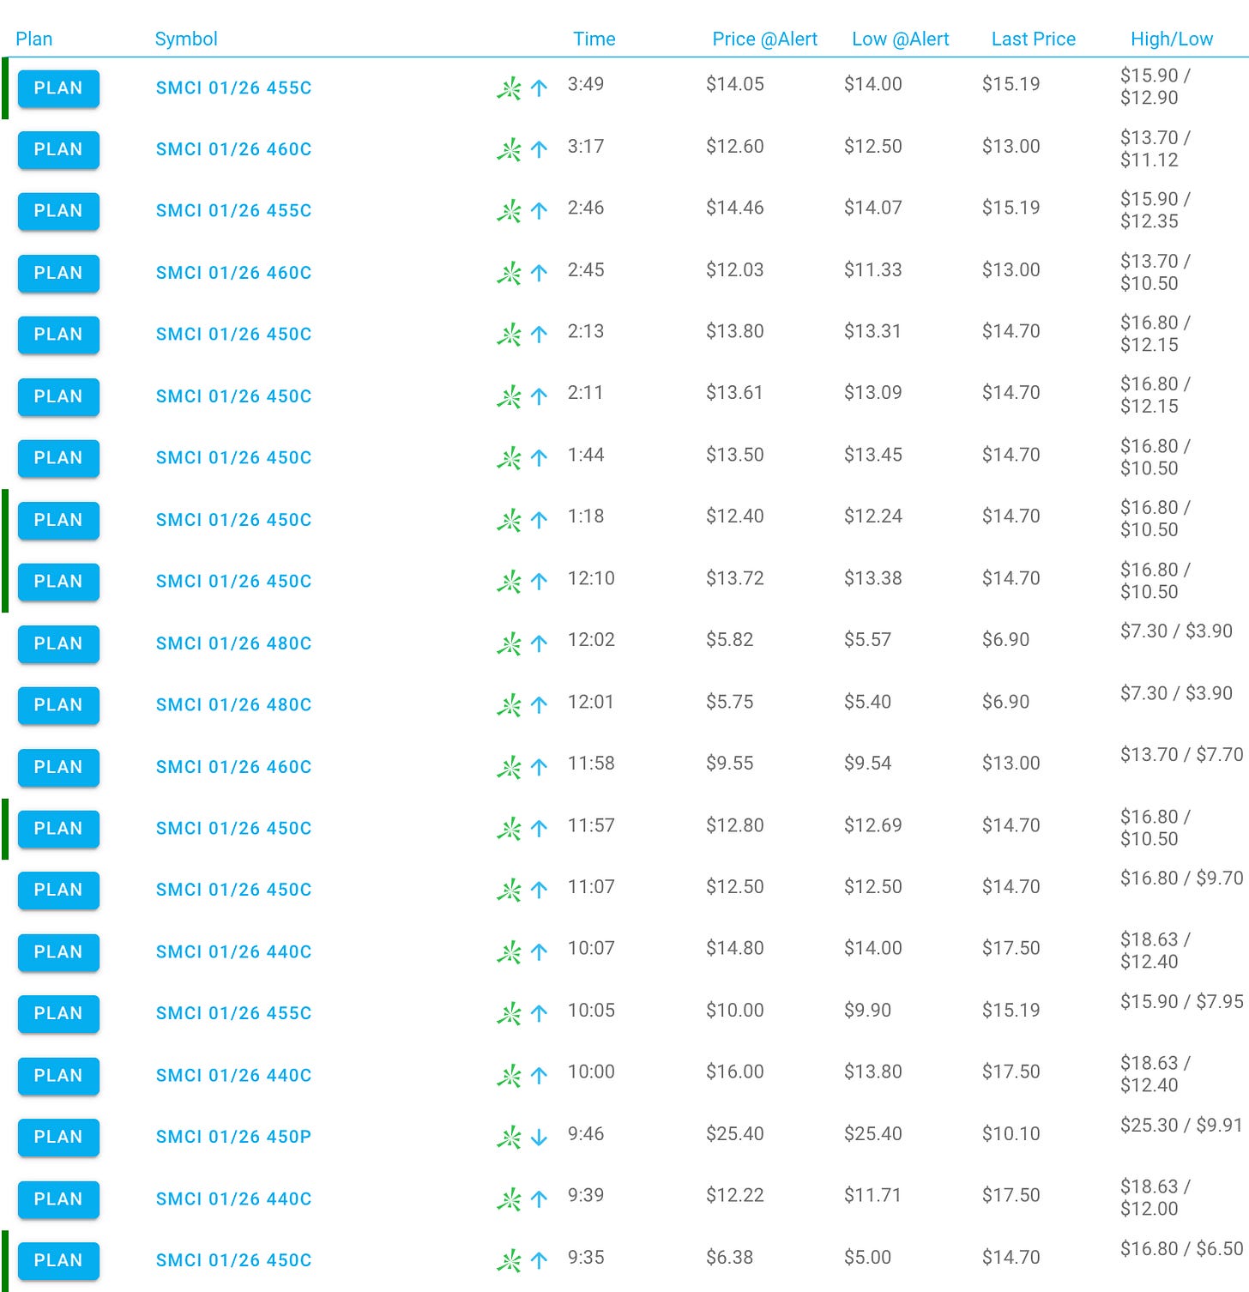Image resolution: width=1249 pixels, height=1292 pixels.
Task: Open SMCI 01/26 450C link at 11:07
Action: coord(233,890)
